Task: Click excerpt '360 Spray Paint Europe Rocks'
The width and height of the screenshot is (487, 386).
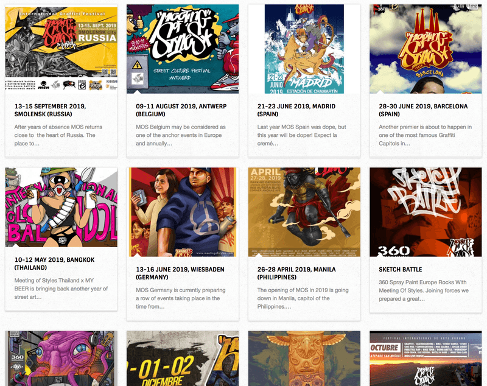Action: (424, 290)
